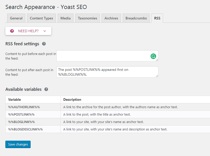This screenshot has width=210, height=156.
Task: Click NEED HELP? label text
Action: [28, 31]
